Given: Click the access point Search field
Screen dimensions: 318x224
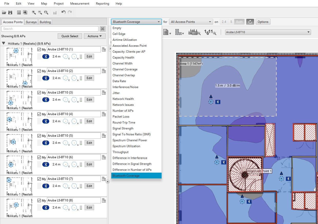Looking at the screenshot, I should tap(50, 29).
